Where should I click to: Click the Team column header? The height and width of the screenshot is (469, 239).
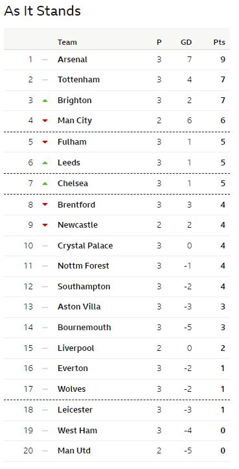coord(67,42)
